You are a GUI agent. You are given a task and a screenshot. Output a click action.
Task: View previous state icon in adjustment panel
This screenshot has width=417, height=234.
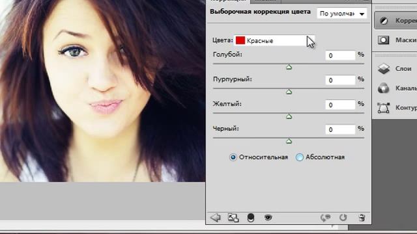coord(326,218)
